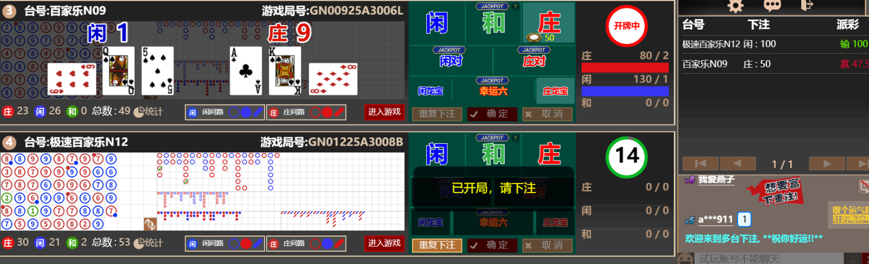The image size is (869, 264).
Task: Click the exit door icon
Action: tap(807, 6)
